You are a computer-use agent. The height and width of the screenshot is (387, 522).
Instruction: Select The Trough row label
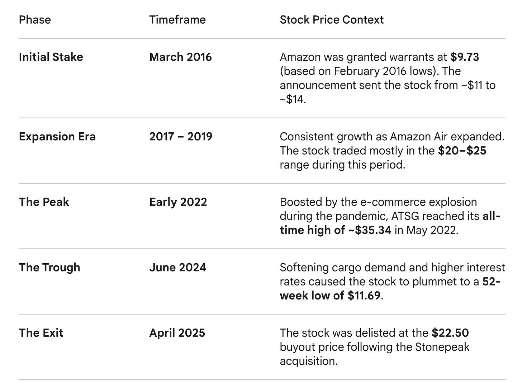coord(49,268)
